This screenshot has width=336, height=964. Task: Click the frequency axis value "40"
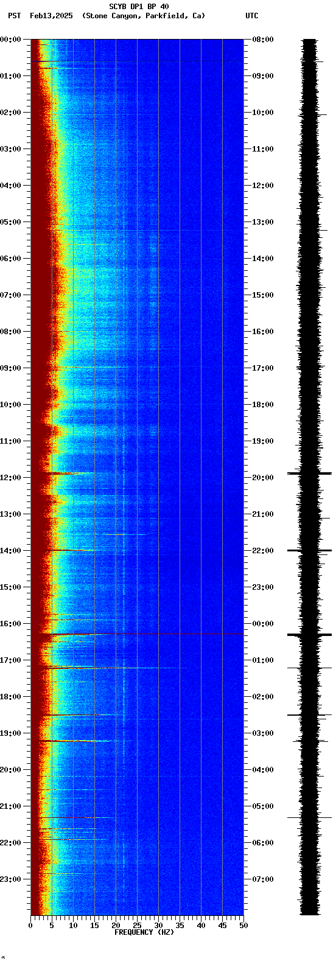click(x=201, y=926)
